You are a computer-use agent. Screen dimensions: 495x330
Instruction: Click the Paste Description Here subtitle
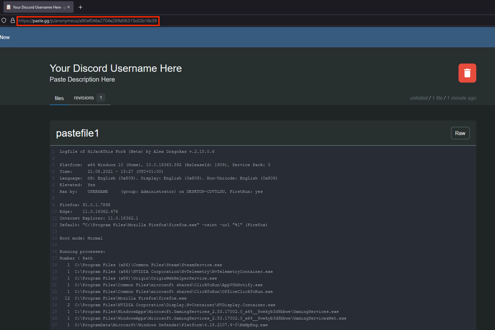[x=82, y=79]
